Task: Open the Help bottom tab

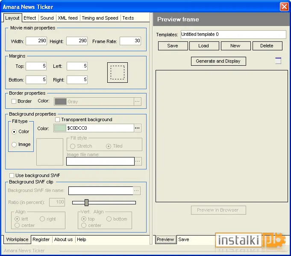Action: click(82, 239)
